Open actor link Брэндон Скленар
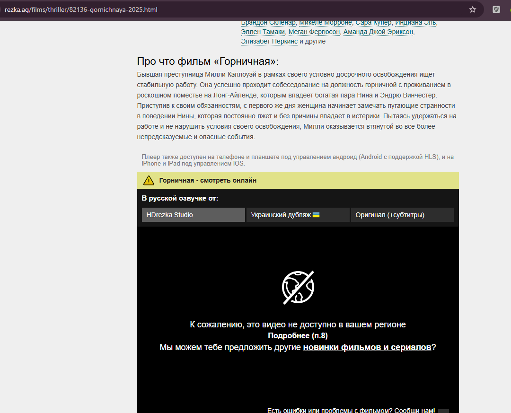The width and height of the screenshot is (511, 413). pyautogui.click(x=268, y=23)
